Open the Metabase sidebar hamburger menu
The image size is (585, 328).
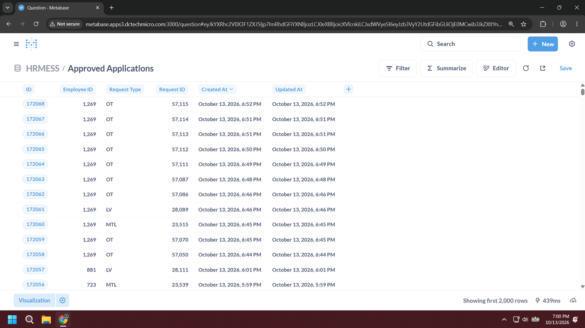16,44
